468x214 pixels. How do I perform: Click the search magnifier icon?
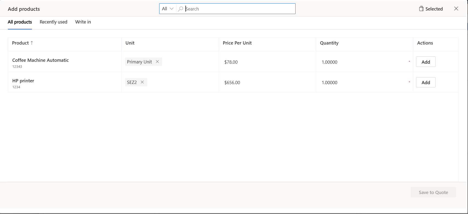[x=181, y=9]
